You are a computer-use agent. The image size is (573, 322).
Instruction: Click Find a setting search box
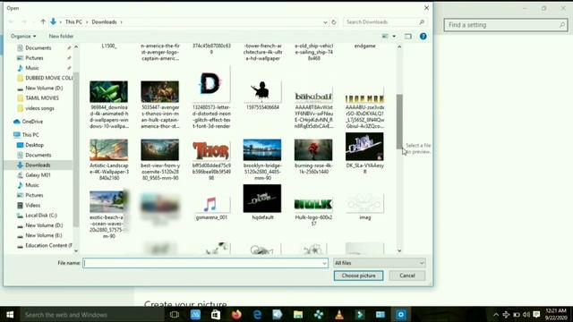point(505,25)
